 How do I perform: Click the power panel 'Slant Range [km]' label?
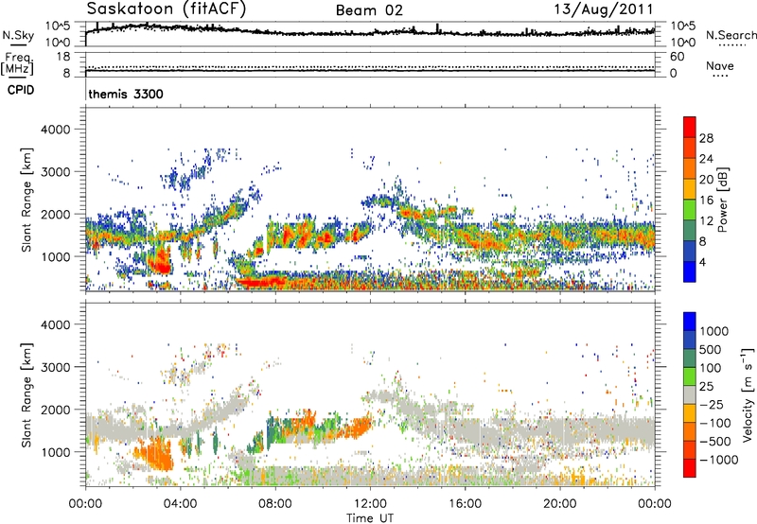[26, 200]
